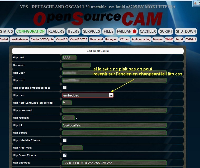Toggle Http prepend embedded css checkbox
Image resolution: width=200 pixels, height=168 pixels.
click(65, 88)
